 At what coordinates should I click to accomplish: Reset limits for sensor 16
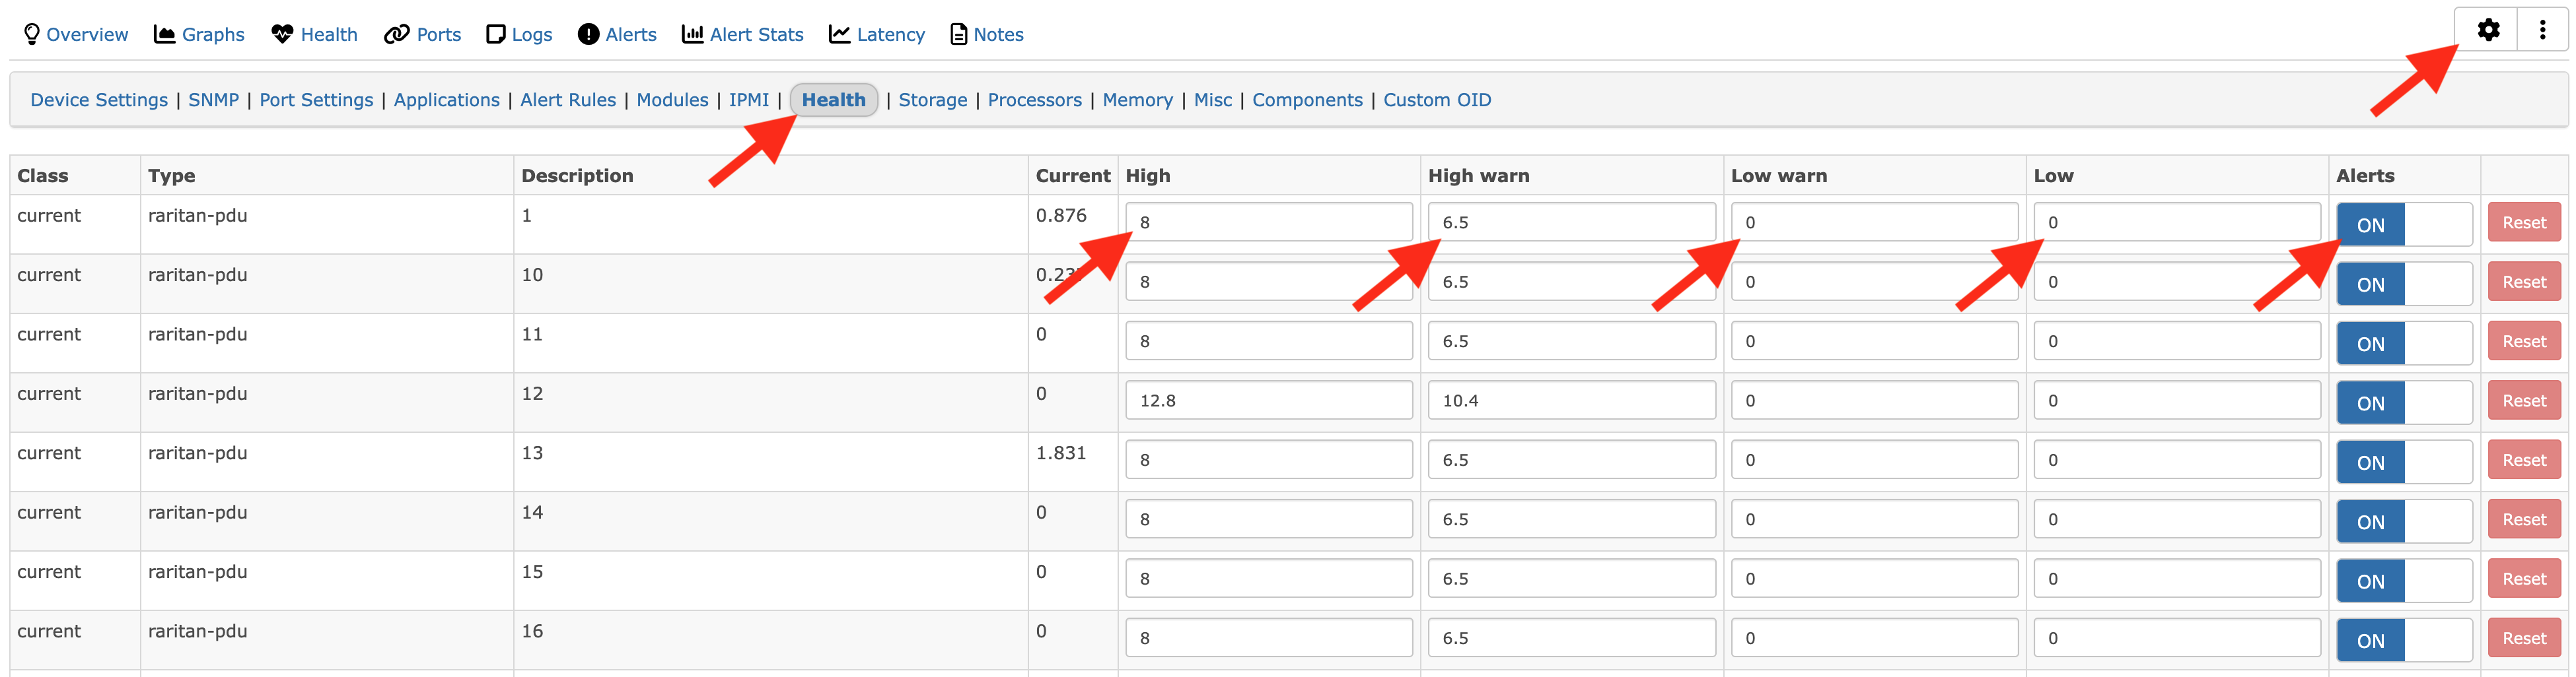click(x=2524, y=638)
